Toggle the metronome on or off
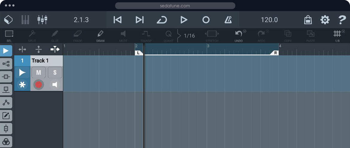The height and width of the screenshot is (148, 350). [x=228, y=20]
